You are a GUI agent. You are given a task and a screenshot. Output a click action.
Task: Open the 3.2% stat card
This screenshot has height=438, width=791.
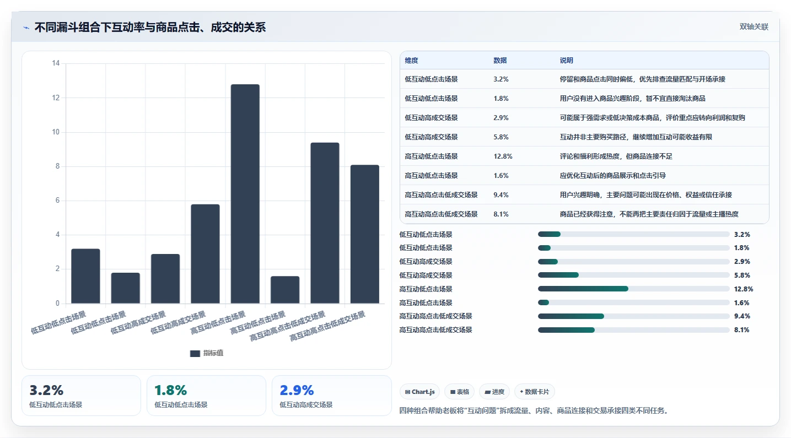81,396
